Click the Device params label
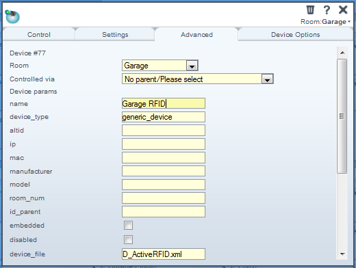356x268 pixels. tap(34, 92)
